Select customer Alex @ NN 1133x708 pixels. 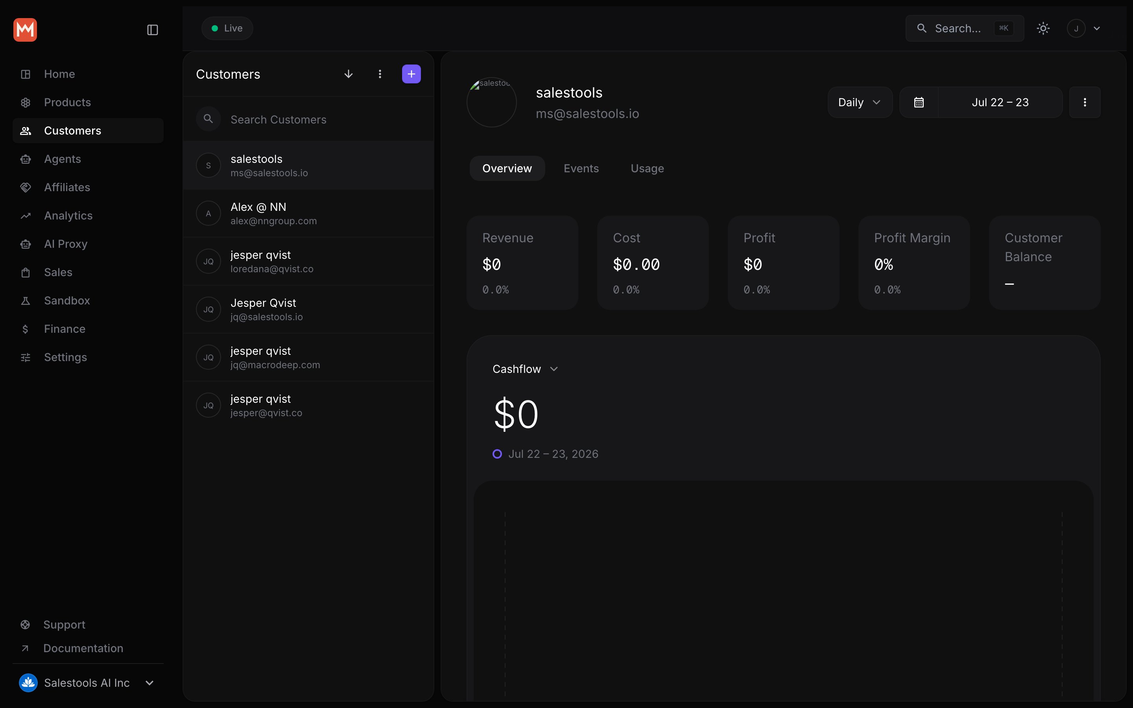coord(308,214)
